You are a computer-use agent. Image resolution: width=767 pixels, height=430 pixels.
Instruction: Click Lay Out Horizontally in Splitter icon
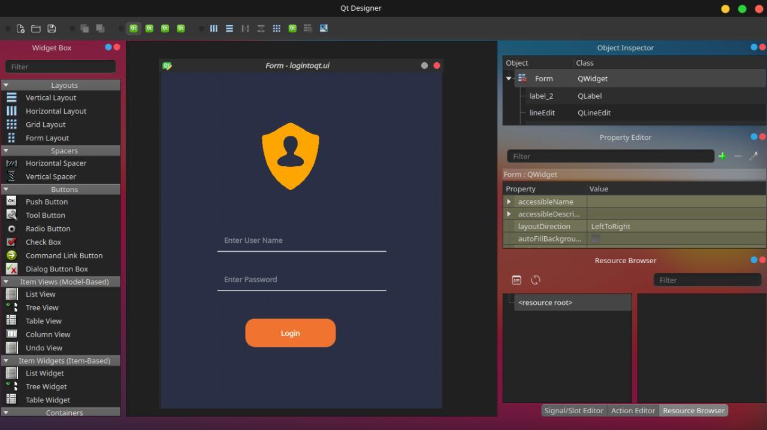point(245,28)
